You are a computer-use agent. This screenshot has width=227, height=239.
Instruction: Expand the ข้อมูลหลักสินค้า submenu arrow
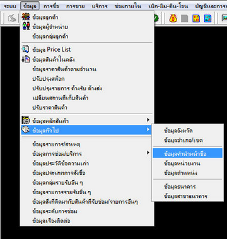[x=148, y=120]
